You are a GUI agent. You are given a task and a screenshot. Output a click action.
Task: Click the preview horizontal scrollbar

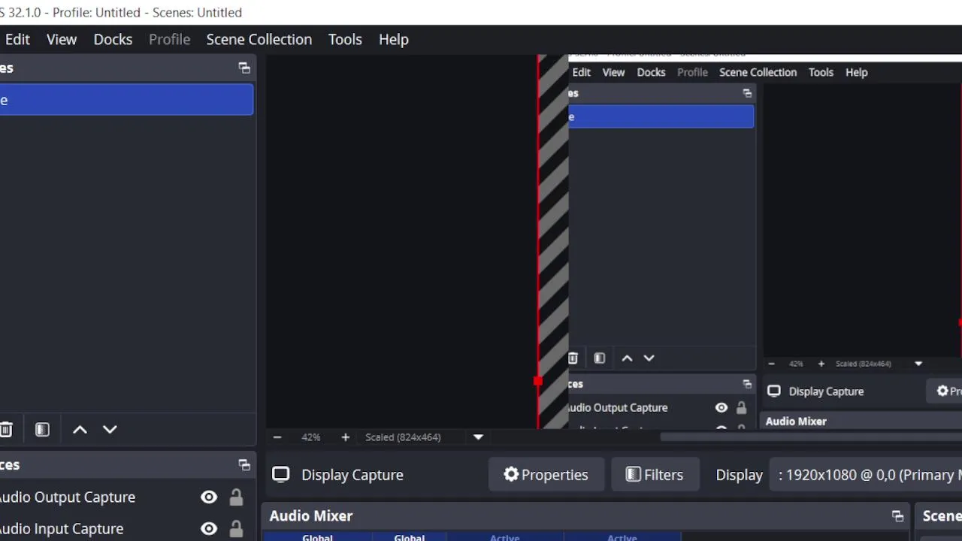[811, 437]
